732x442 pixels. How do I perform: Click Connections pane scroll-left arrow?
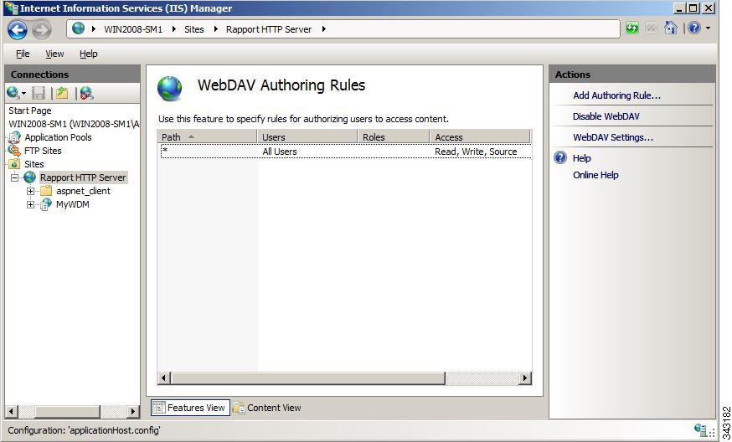point(12,411)
